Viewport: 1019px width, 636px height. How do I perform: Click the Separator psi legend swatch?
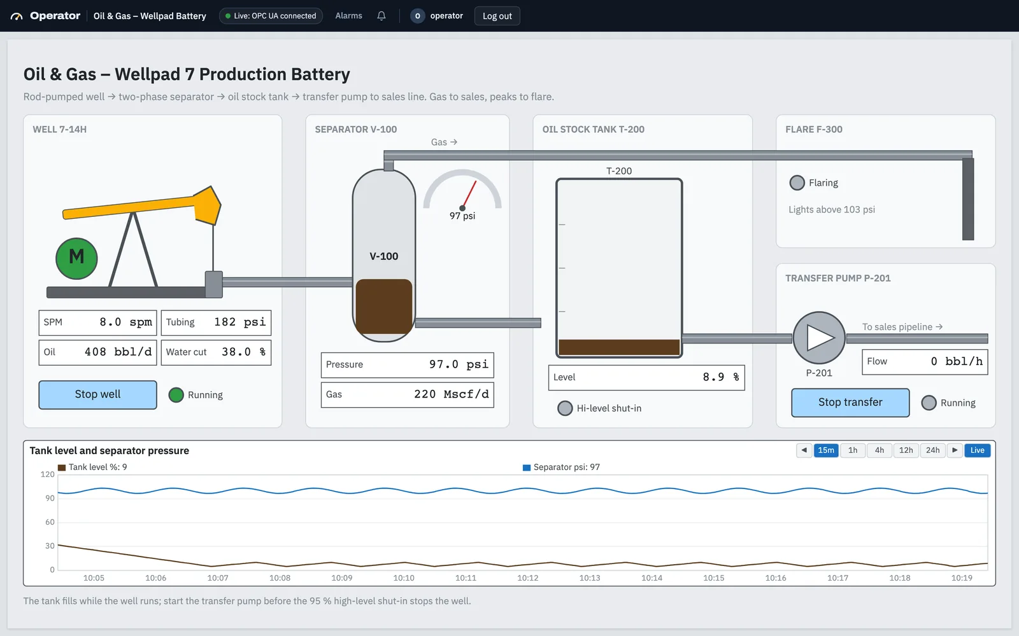pyautogui.click(x=527, y=467)
